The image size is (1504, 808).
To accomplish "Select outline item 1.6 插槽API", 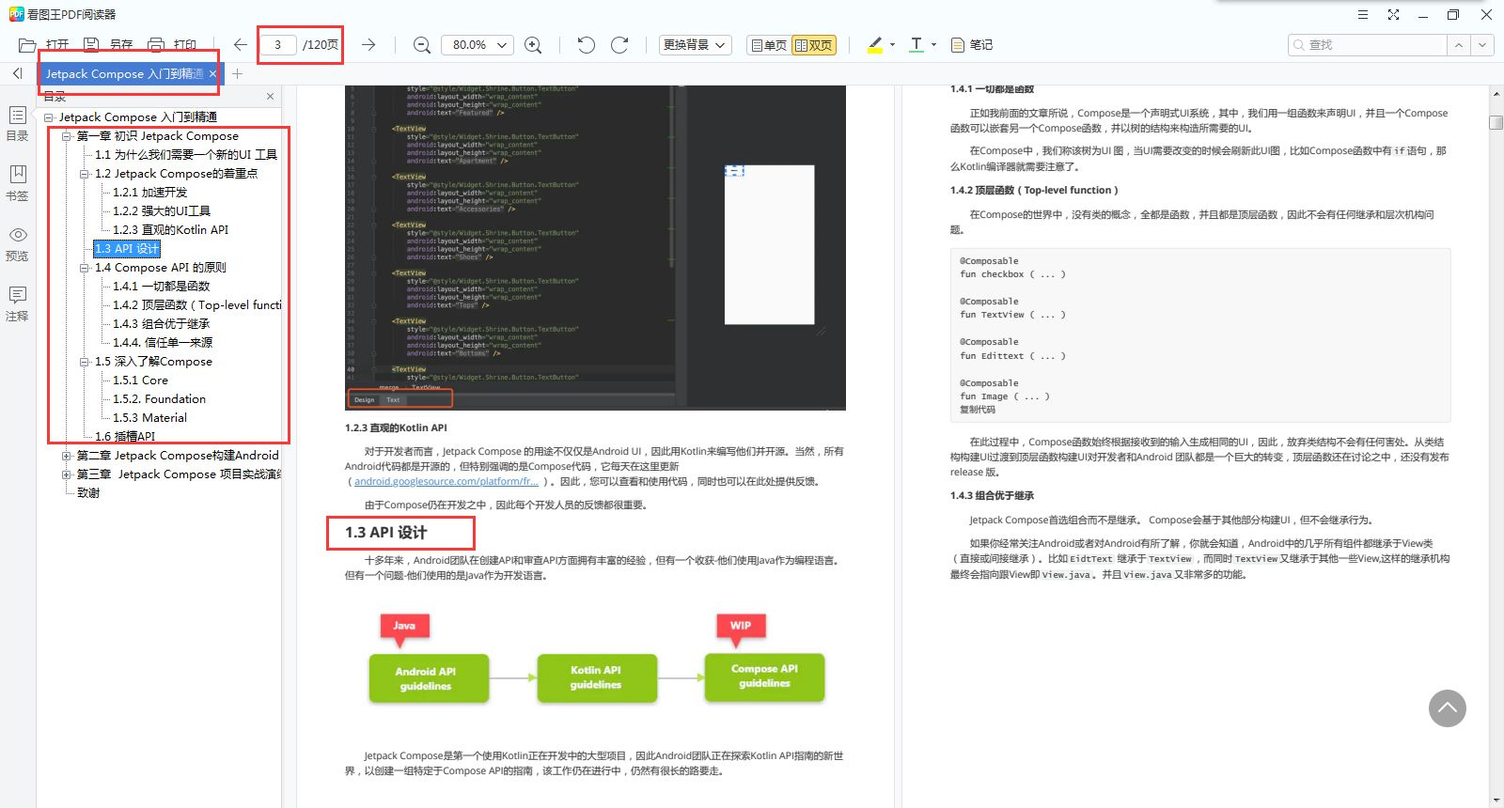I will coord(125,437).
